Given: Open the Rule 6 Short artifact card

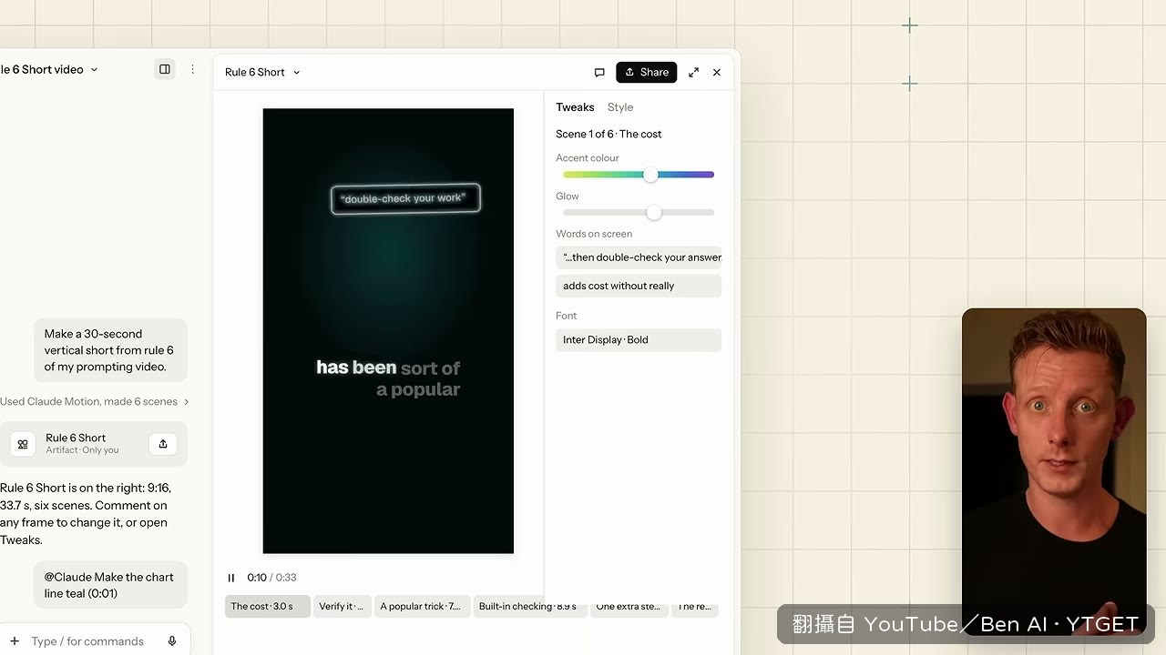Looking at the screenshot, I should (94, 444).
